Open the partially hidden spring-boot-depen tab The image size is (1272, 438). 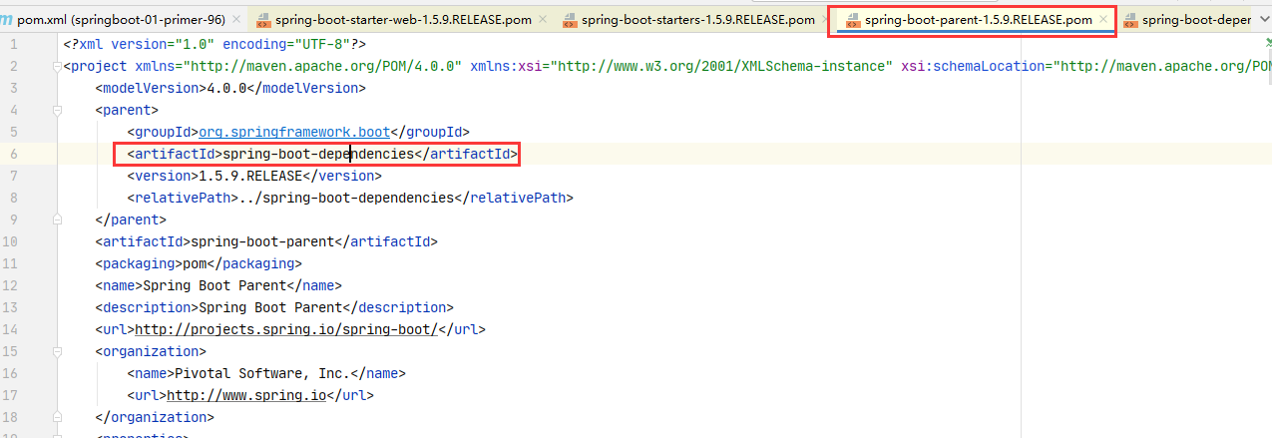tap(1196, 20)
